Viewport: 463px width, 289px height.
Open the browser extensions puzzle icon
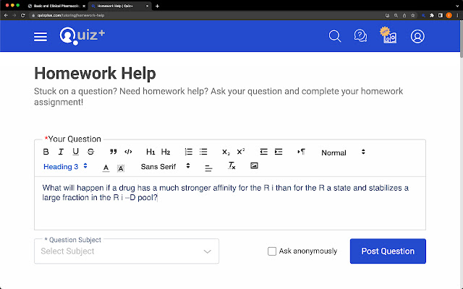click(x=432, y=15)
